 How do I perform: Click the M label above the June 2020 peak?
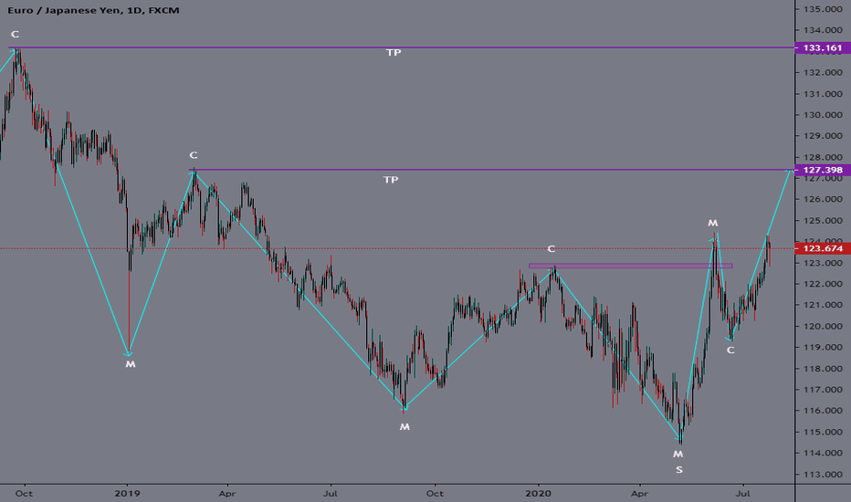point(712,223)
